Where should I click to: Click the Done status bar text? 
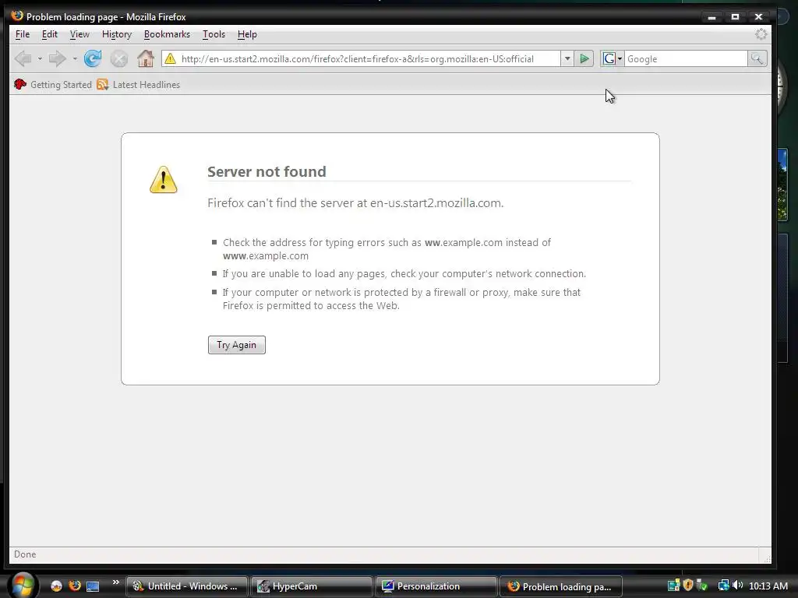[25, 554]
